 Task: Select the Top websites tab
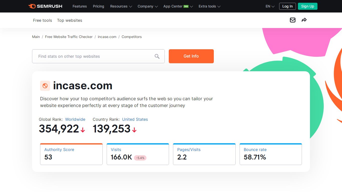click(x=70, y=20)
